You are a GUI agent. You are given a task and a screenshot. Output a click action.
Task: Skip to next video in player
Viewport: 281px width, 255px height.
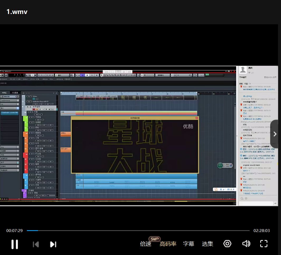tap(53, 244)
